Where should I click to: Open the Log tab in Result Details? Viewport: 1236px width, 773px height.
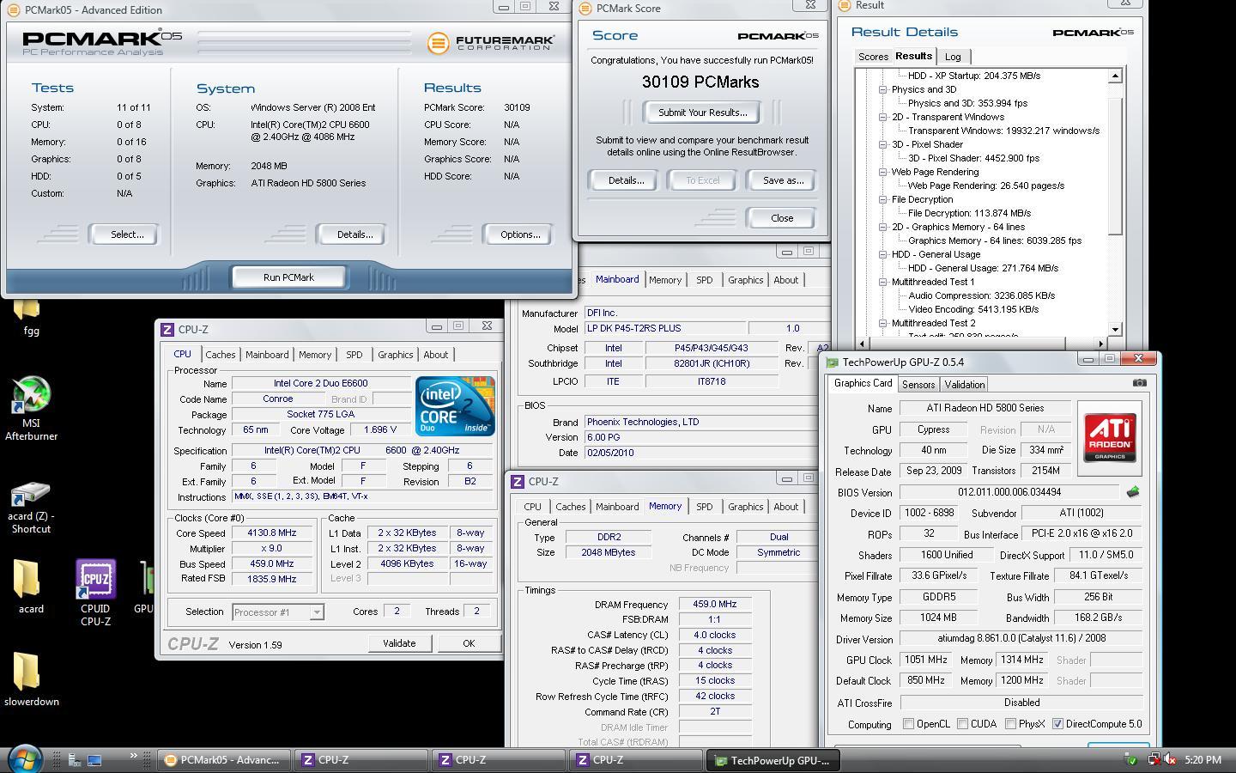(953, 57)
